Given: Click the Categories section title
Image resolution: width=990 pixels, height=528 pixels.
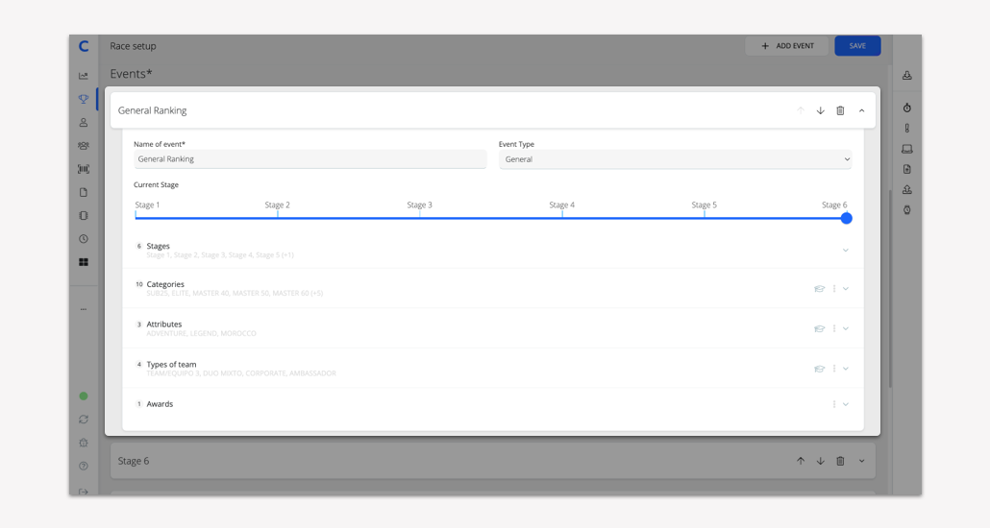Looking at the screenshot, I should click(165, 284).
